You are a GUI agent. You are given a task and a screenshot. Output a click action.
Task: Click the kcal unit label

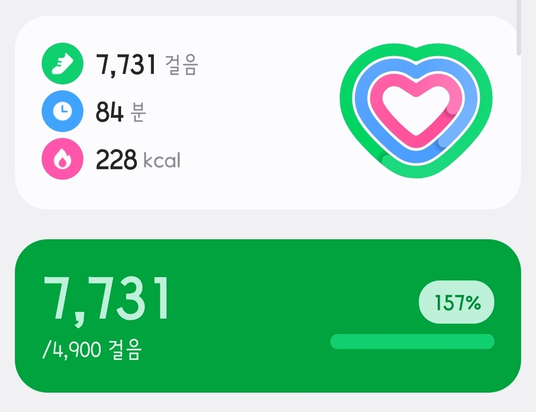point(162,161)
